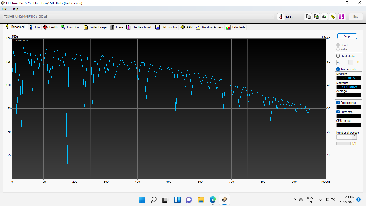Select the Write radio button
Viewport: 366px width, 206px height.
[338, 49]
